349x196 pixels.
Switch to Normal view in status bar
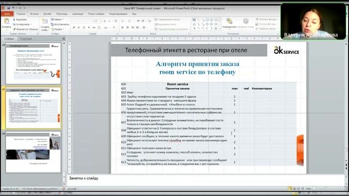tap(290, 188)
